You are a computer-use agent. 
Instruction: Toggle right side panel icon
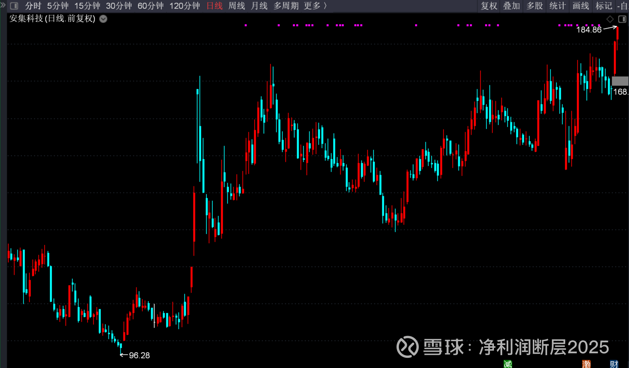(x=622, y=19)
